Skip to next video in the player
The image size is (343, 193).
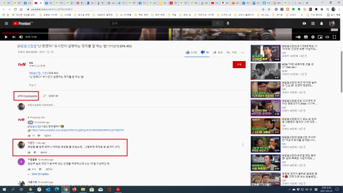14,37
